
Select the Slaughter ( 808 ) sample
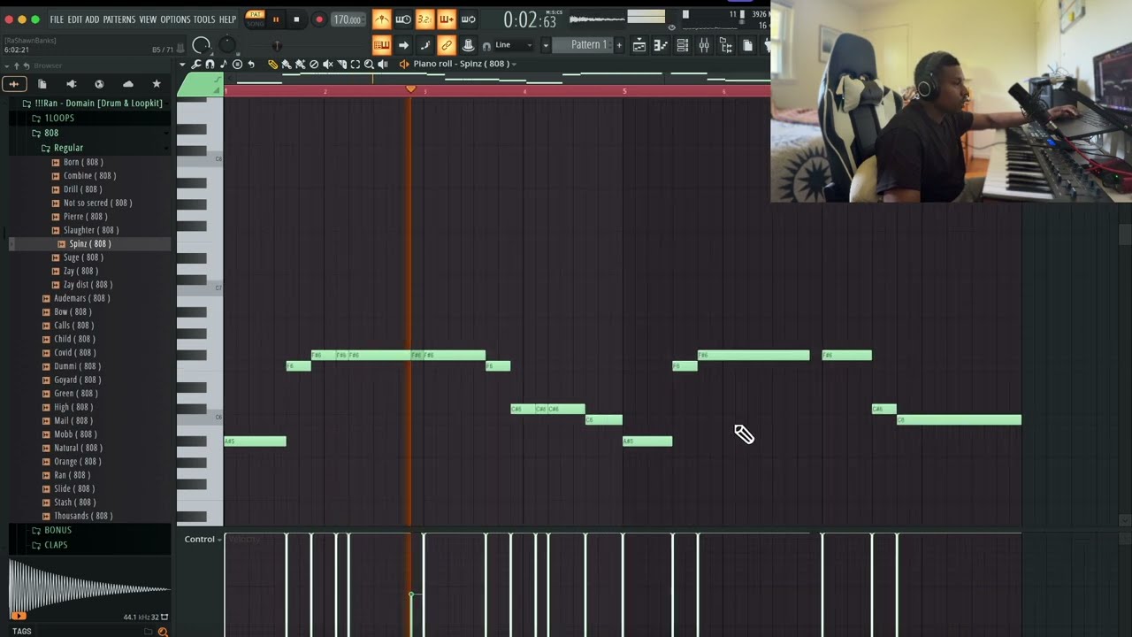(91, 230)
